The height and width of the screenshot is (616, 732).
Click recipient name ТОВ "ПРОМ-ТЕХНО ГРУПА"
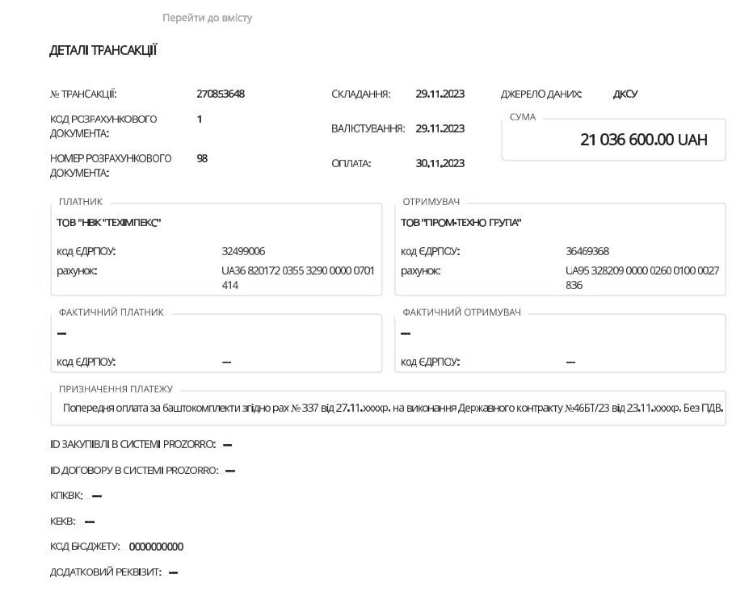pyautogui.click(x=461, y=223)
